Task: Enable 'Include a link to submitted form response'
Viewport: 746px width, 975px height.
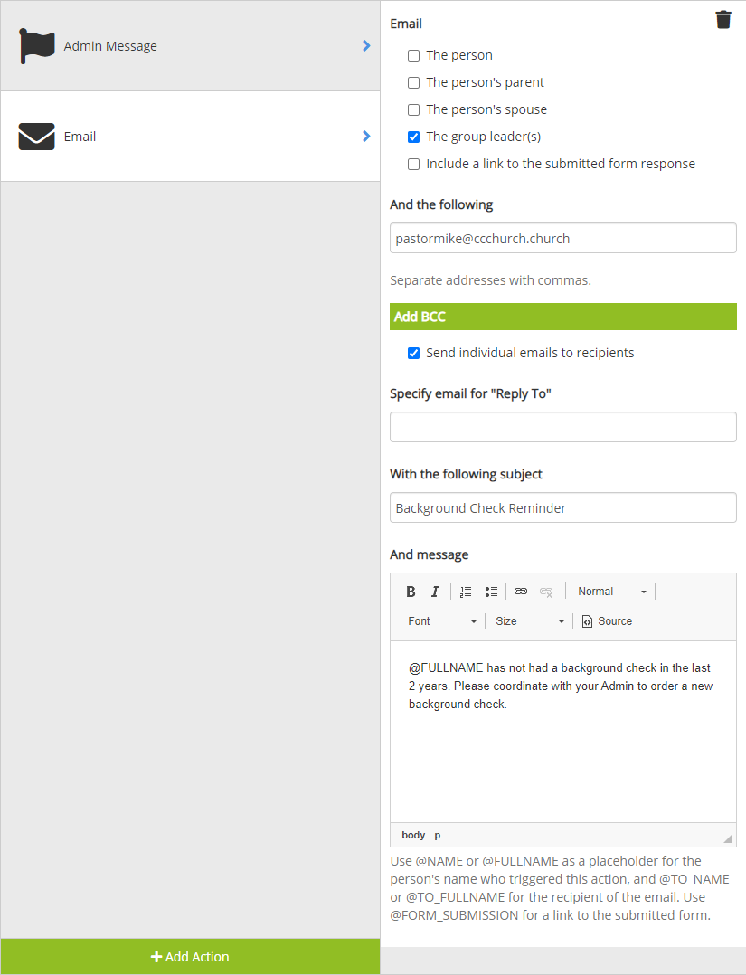Action: pyautogui.click(x=414, y=164)
